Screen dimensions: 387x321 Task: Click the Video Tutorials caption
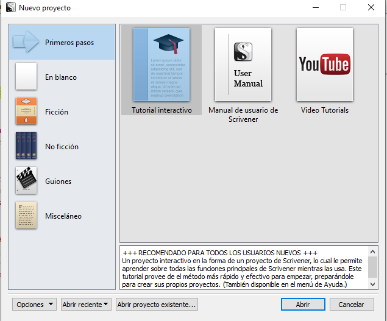(325, 110)
